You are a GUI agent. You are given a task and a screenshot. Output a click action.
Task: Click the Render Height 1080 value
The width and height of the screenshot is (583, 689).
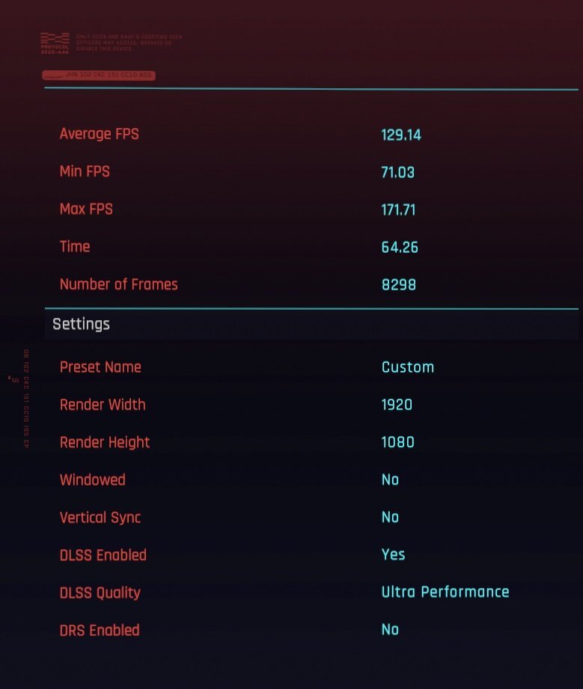[397, 442]
